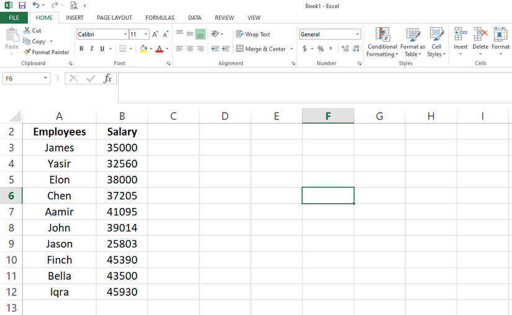The width and height of the screenshot is (512, 315).
Task: Click the Percent Style icon
Action: pyautogui.click(x=321, y=49)
